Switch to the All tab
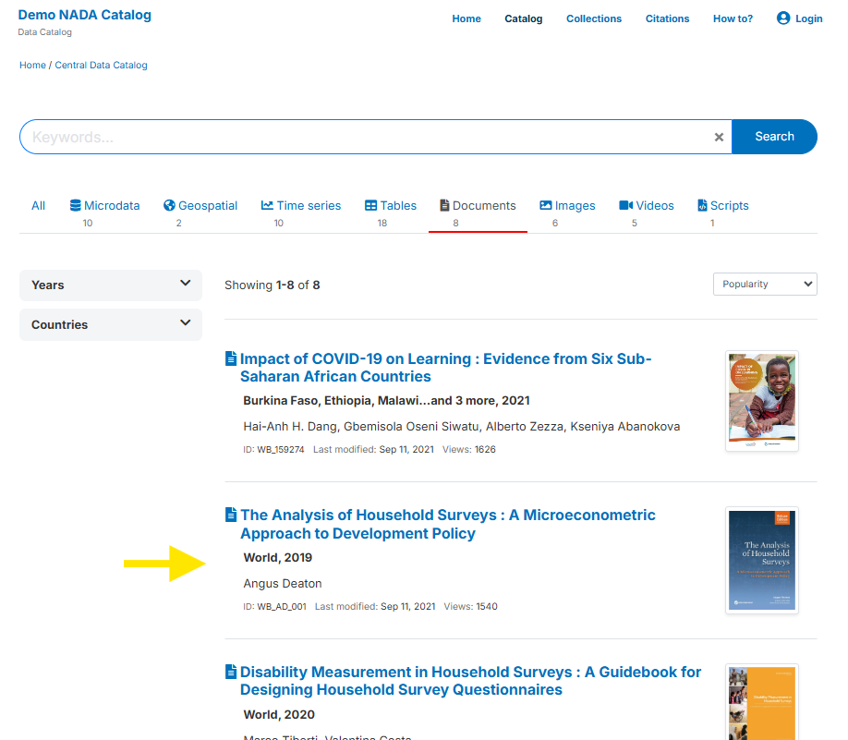The height and width of the screenshot is (740, 848). (38, 206)
